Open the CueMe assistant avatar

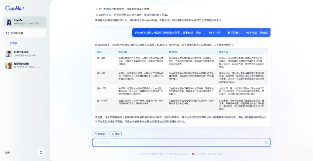9,22
